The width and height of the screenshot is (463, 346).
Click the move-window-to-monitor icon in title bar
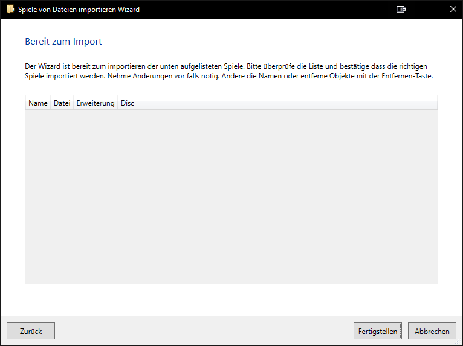[401, 10]
